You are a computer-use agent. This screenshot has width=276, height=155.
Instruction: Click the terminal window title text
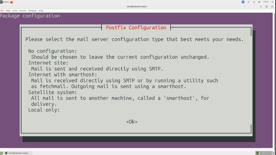tap(138, 7)
